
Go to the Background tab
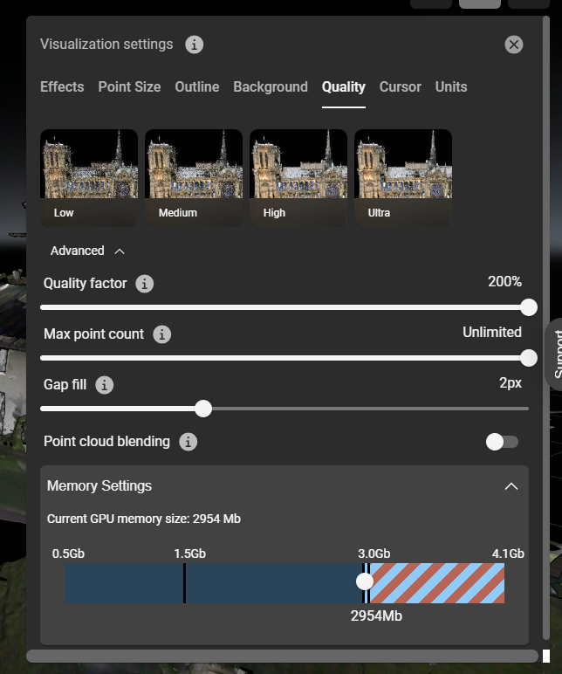point(270,87)
